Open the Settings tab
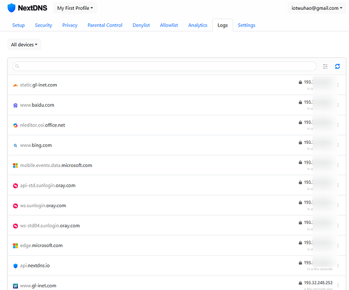The height and width of the screenshot is (290, 349). [246, 26]
